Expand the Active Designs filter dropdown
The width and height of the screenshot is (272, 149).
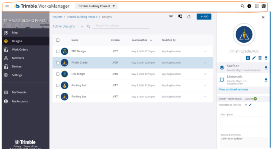[82, 26]
